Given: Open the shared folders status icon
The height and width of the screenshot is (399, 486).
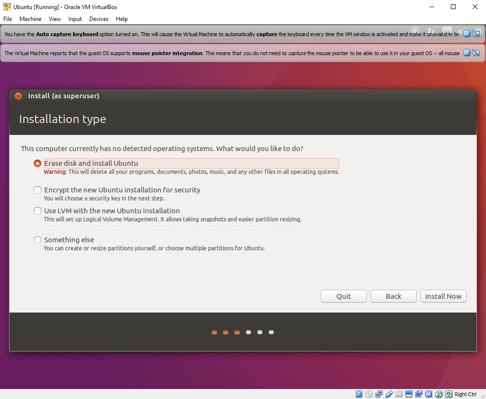Looking at the screenshot, I should (399, 394).
